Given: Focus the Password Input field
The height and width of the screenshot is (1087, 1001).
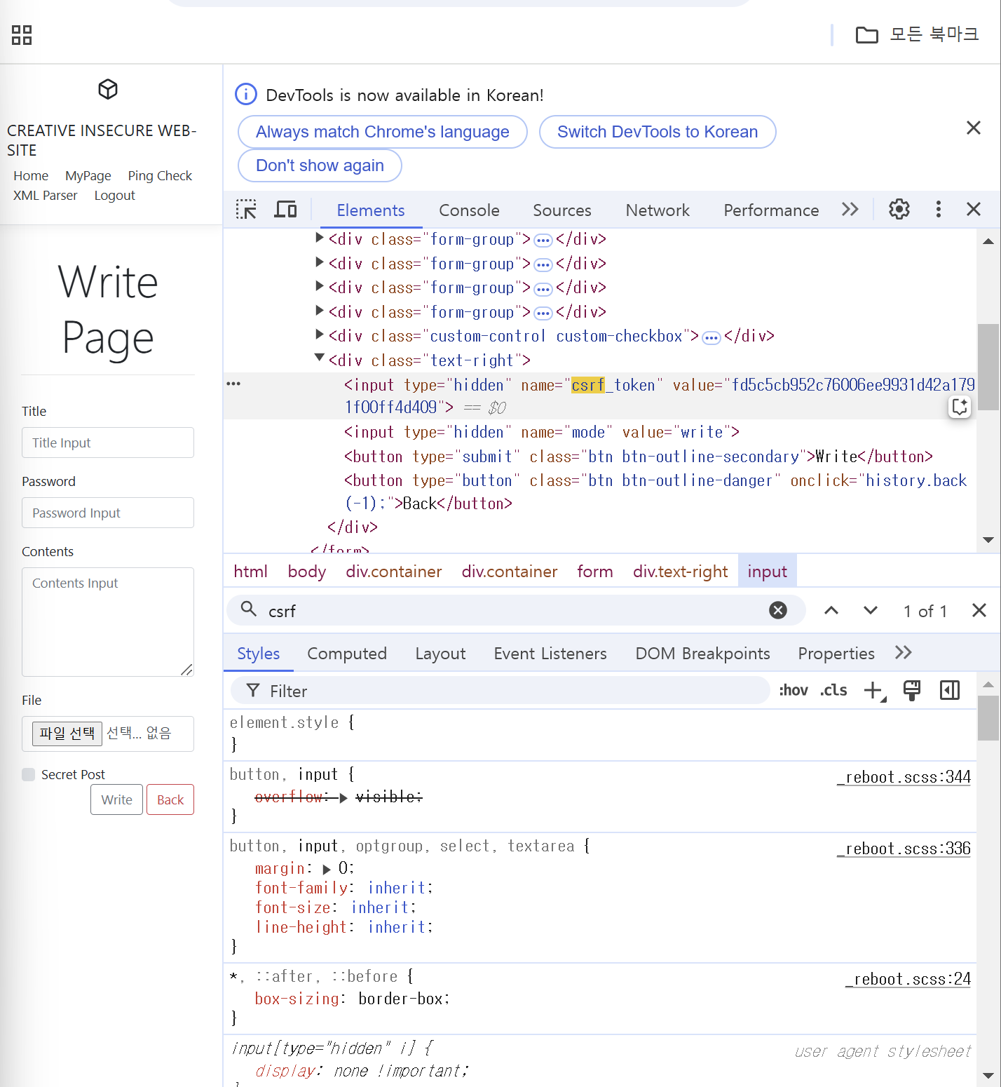Looking at the screenshot, I should pyautogui.click(x=108, y=513).
